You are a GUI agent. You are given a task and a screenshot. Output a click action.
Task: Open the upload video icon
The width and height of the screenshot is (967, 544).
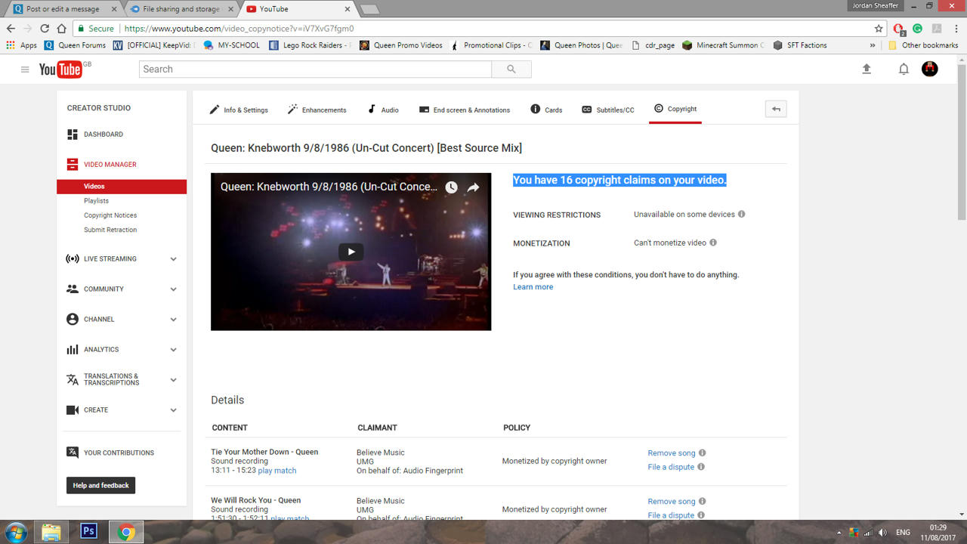point(867,69)
